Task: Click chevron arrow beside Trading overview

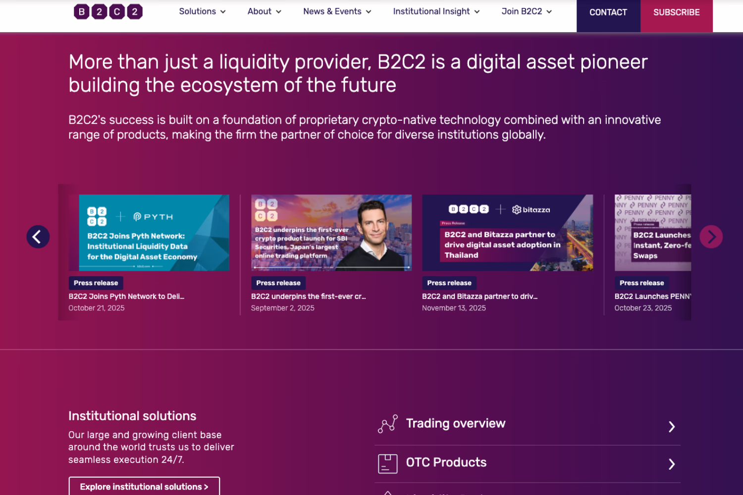Action: click(x=672, y=427)
